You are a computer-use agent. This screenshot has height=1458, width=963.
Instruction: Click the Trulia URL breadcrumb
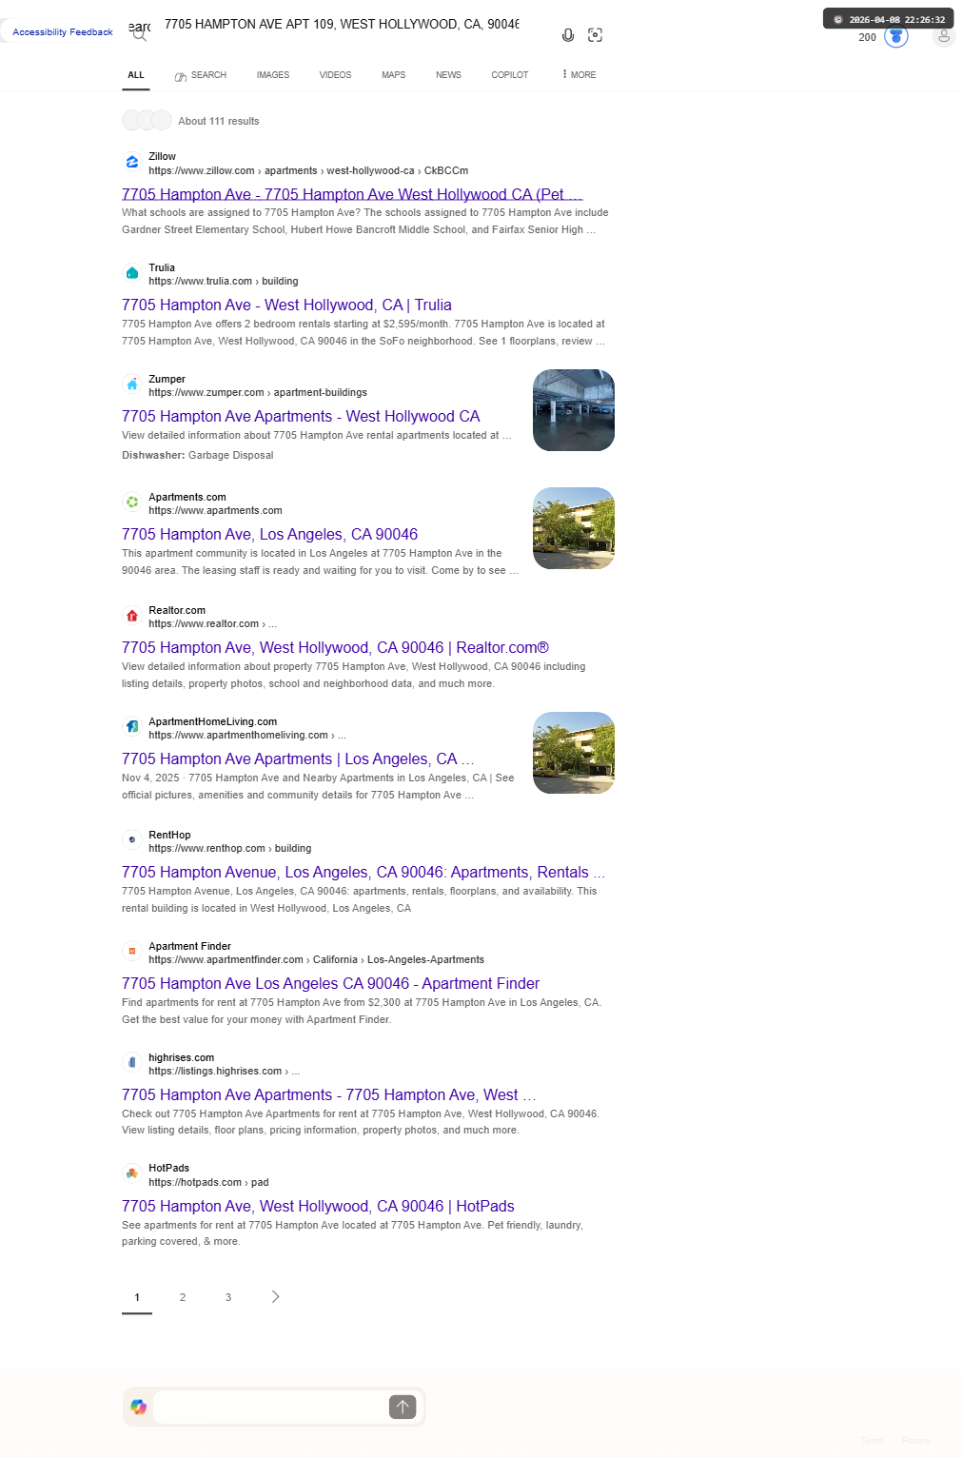click(x=224, y=282)
